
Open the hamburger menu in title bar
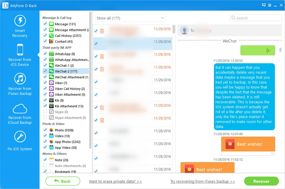tap(270, 5)
